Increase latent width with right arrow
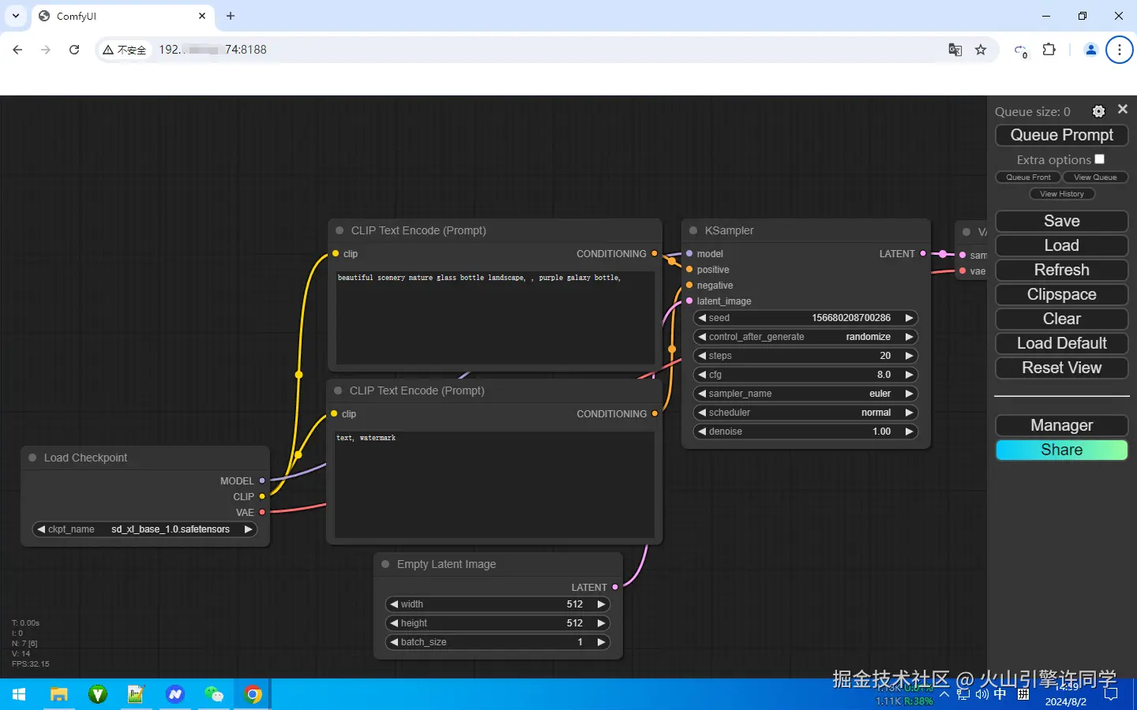 click(x=601, y=604)
